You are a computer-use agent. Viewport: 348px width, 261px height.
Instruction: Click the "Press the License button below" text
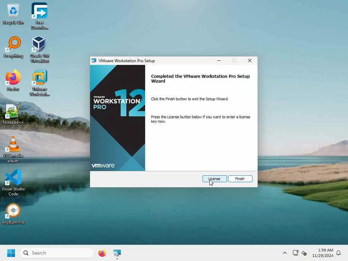(201, 119)
